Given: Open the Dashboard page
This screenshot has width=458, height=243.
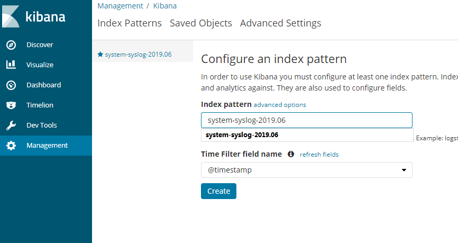Looking at the screenshot, I should tap(43, 85).
